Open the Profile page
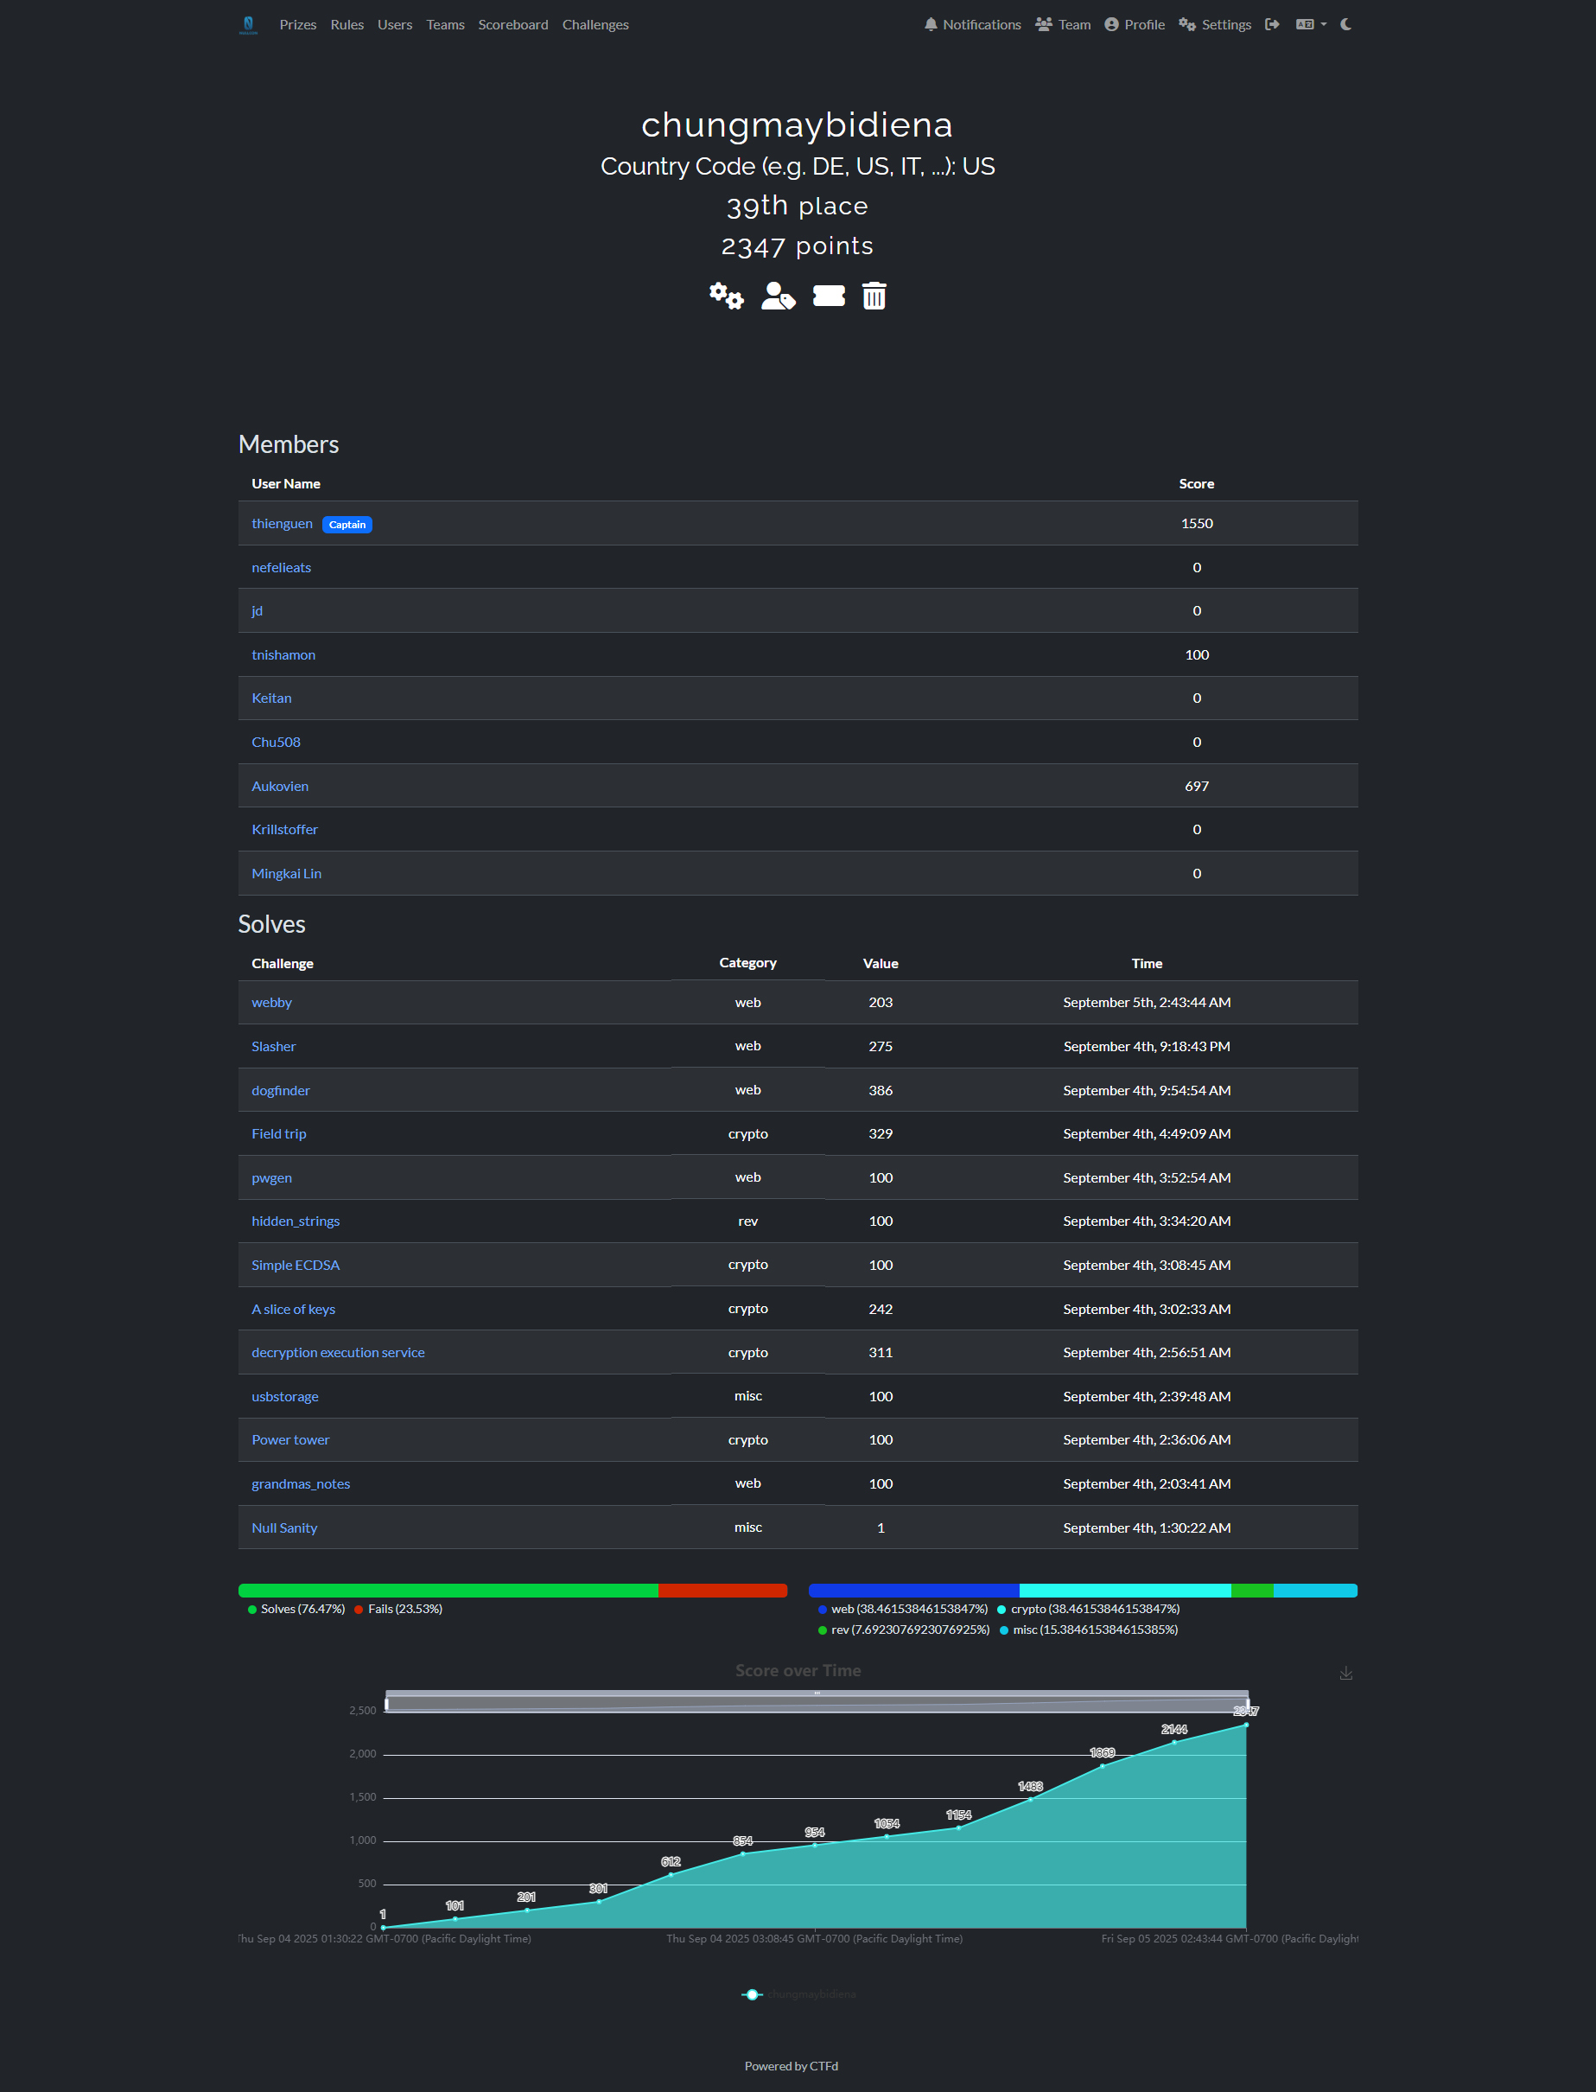 tap(1135, 25)
